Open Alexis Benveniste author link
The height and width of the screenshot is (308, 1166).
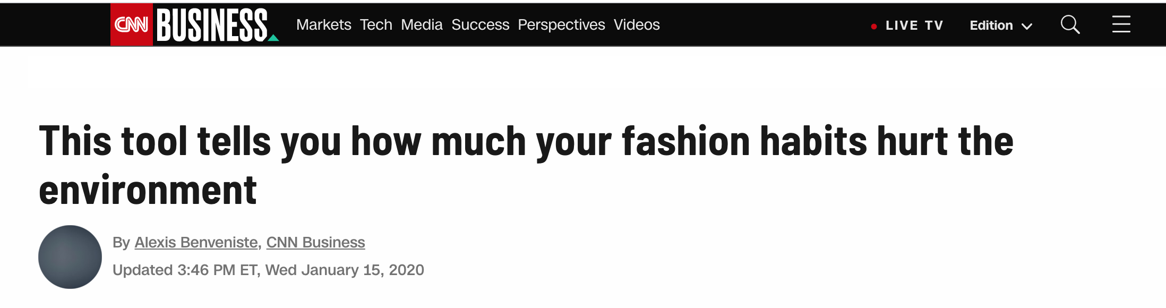196,242
